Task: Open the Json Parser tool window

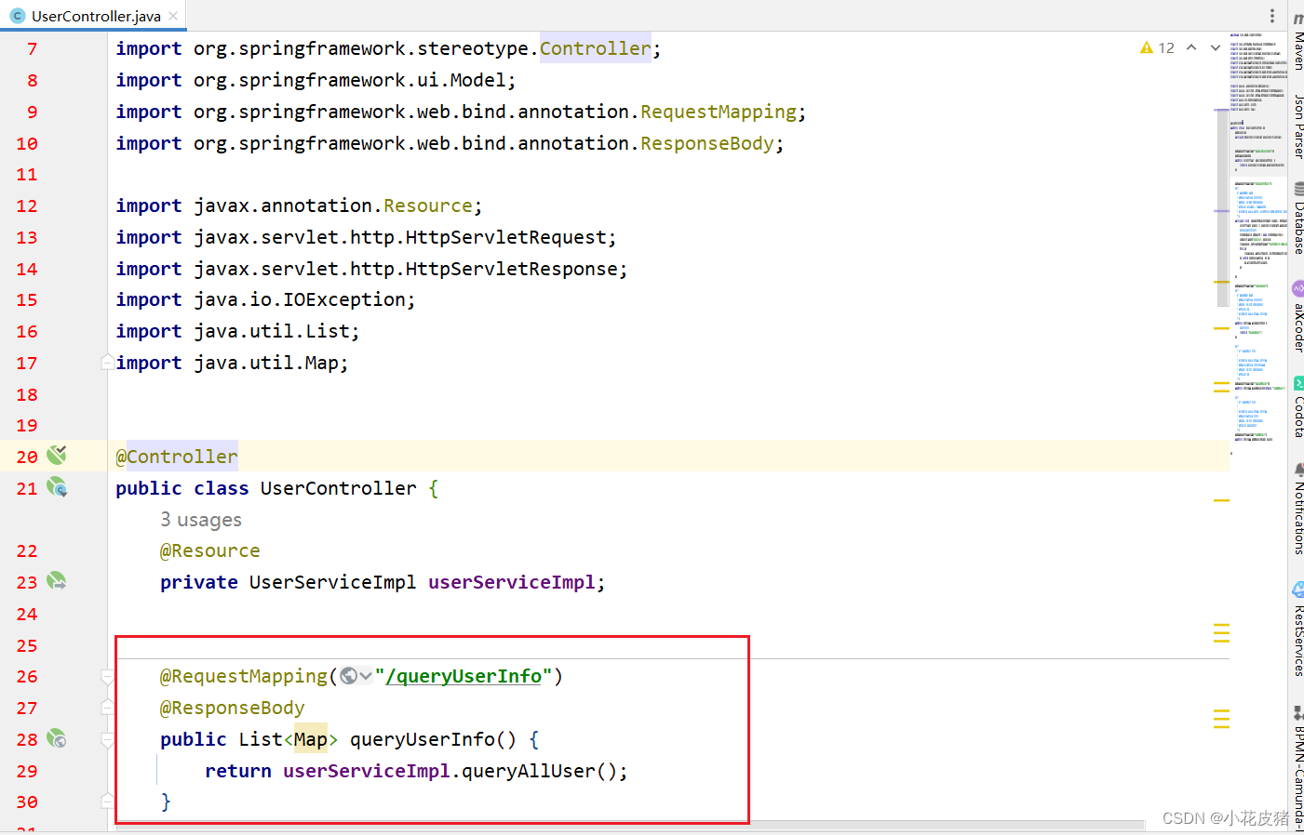Action: coord(1297,126)
